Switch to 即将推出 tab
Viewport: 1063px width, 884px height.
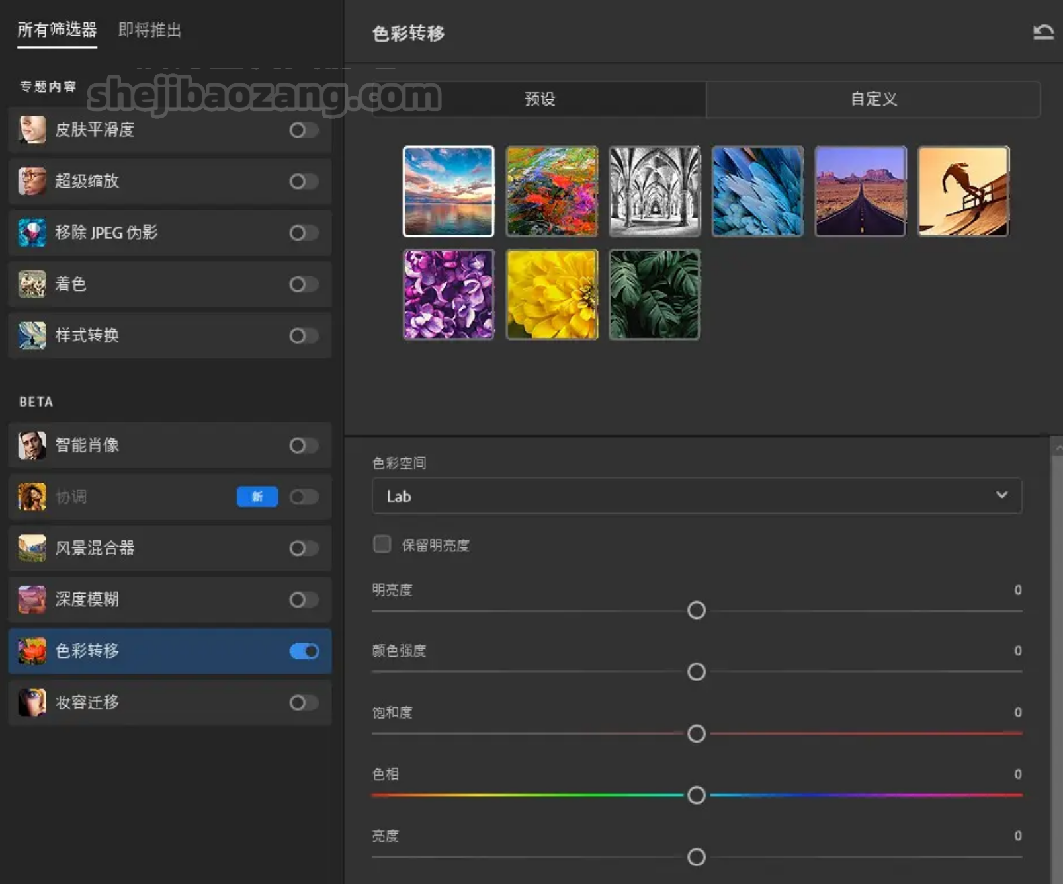click(x=149, y=30)
